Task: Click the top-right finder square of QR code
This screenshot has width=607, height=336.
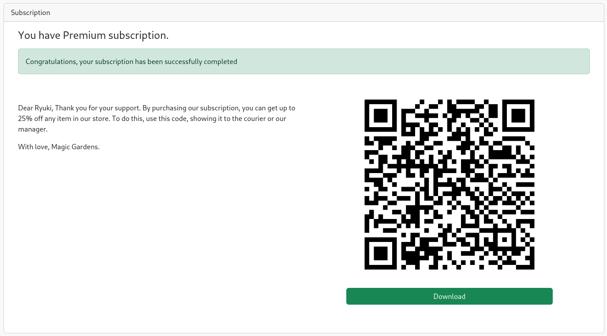Action: coord(518,115)
